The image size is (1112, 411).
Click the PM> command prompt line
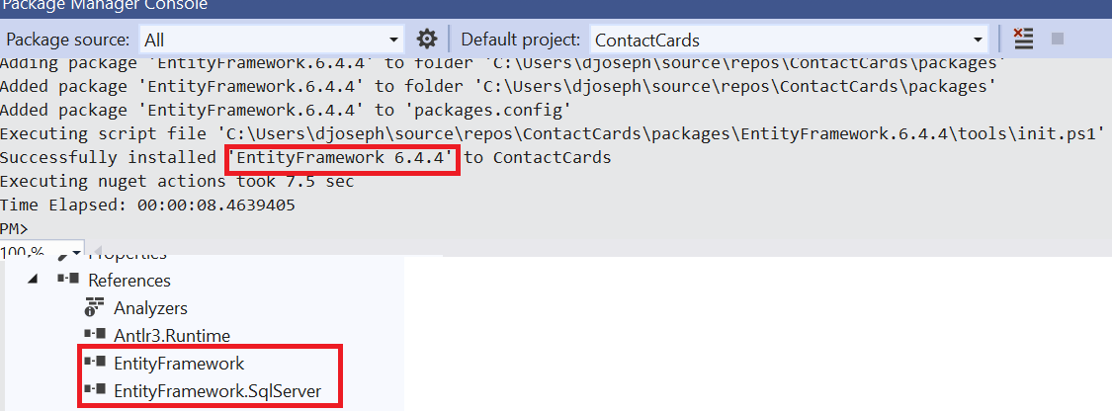click(x=15, y=228)
